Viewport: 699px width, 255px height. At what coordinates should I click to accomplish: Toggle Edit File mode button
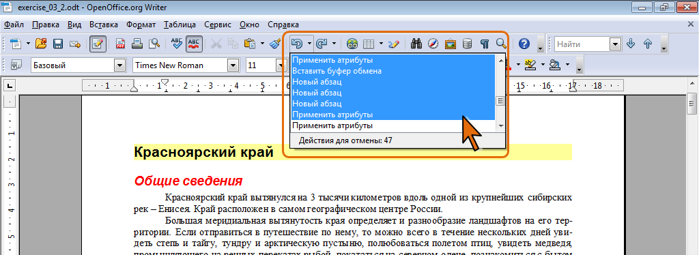[98, 44]
